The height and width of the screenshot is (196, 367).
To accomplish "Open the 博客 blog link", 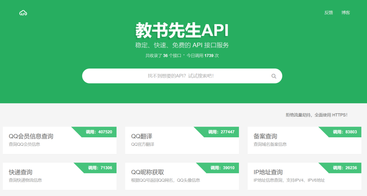I will [346, 13].
